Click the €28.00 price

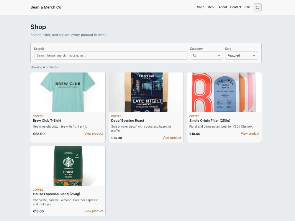point(39,134)
